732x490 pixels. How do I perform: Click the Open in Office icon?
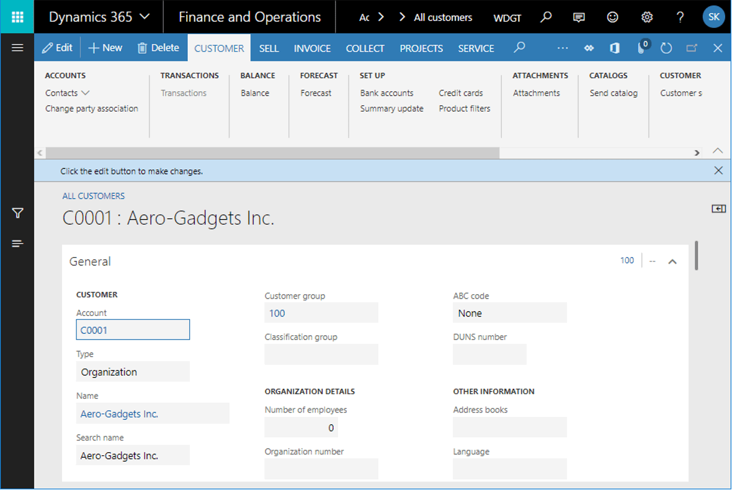(x=615, y=48)
